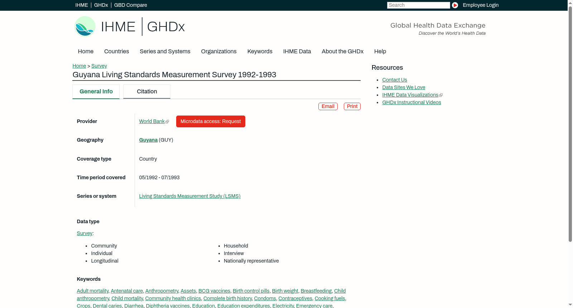The image size is (573, 308).
Task: Open the Guyana geography link
Action: tap(148, 140)
